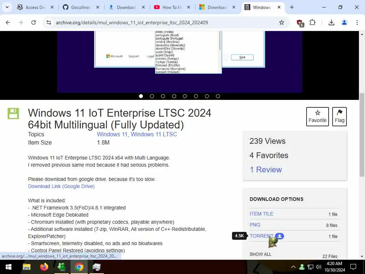Switch to the first Download tab

(x=127, y=7)
